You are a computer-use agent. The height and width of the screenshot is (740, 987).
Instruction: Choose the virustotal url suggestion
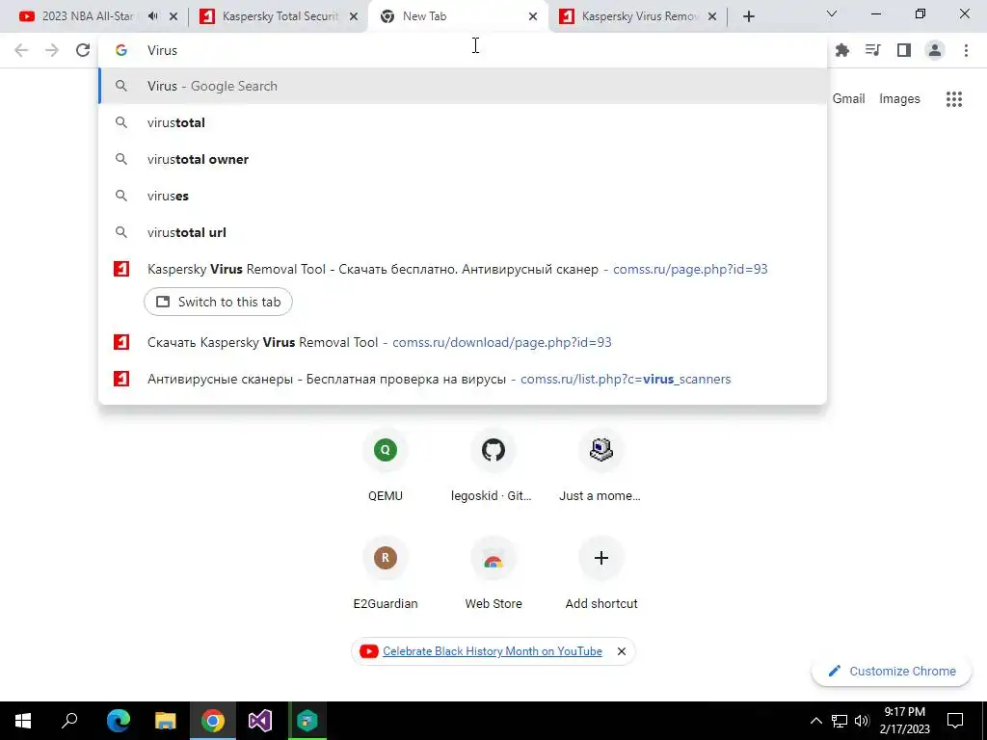[463, 232]
